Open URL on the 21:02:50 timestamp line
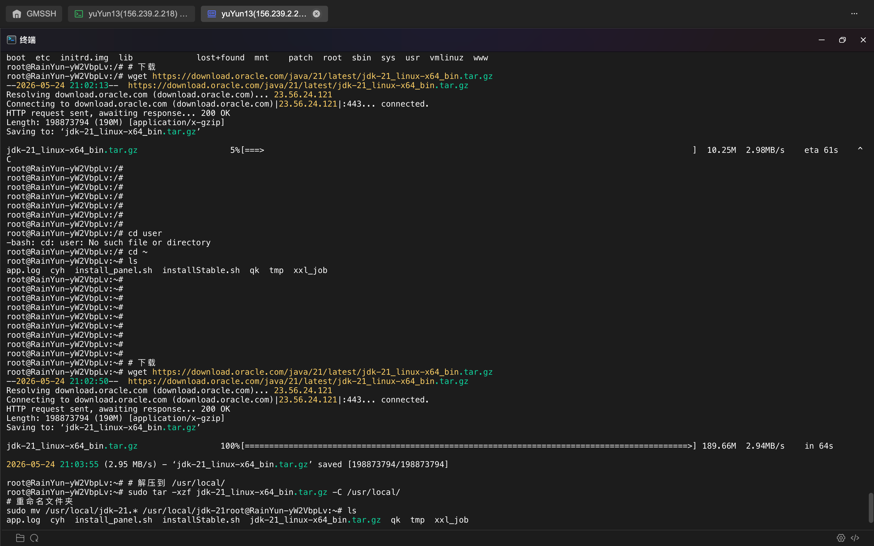Screen dimensions: 874x546 [298, 381]
